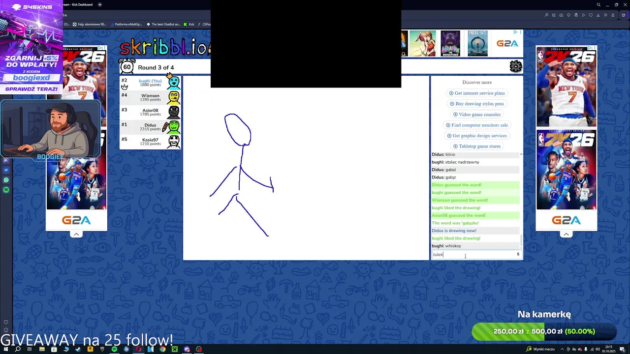Click 'The word was gałązka' chat message

455,223
